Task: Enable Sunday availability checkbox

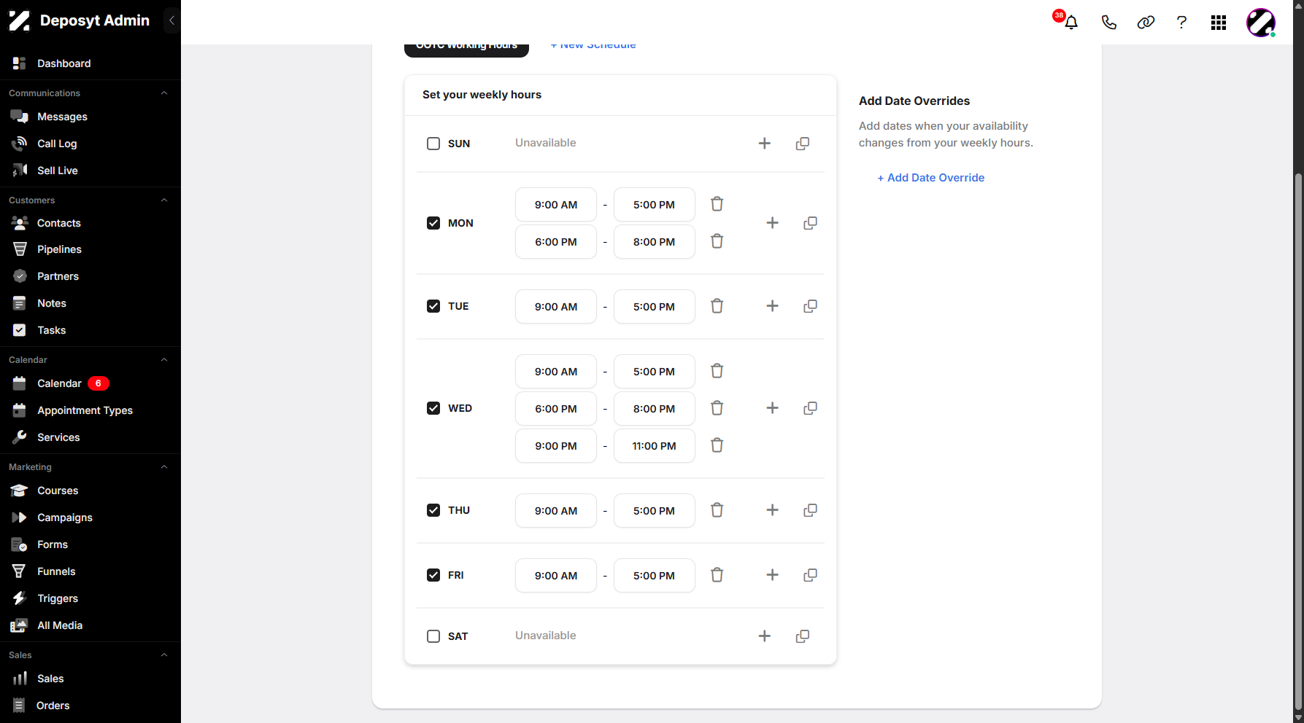Action: [x=433, y=144]
